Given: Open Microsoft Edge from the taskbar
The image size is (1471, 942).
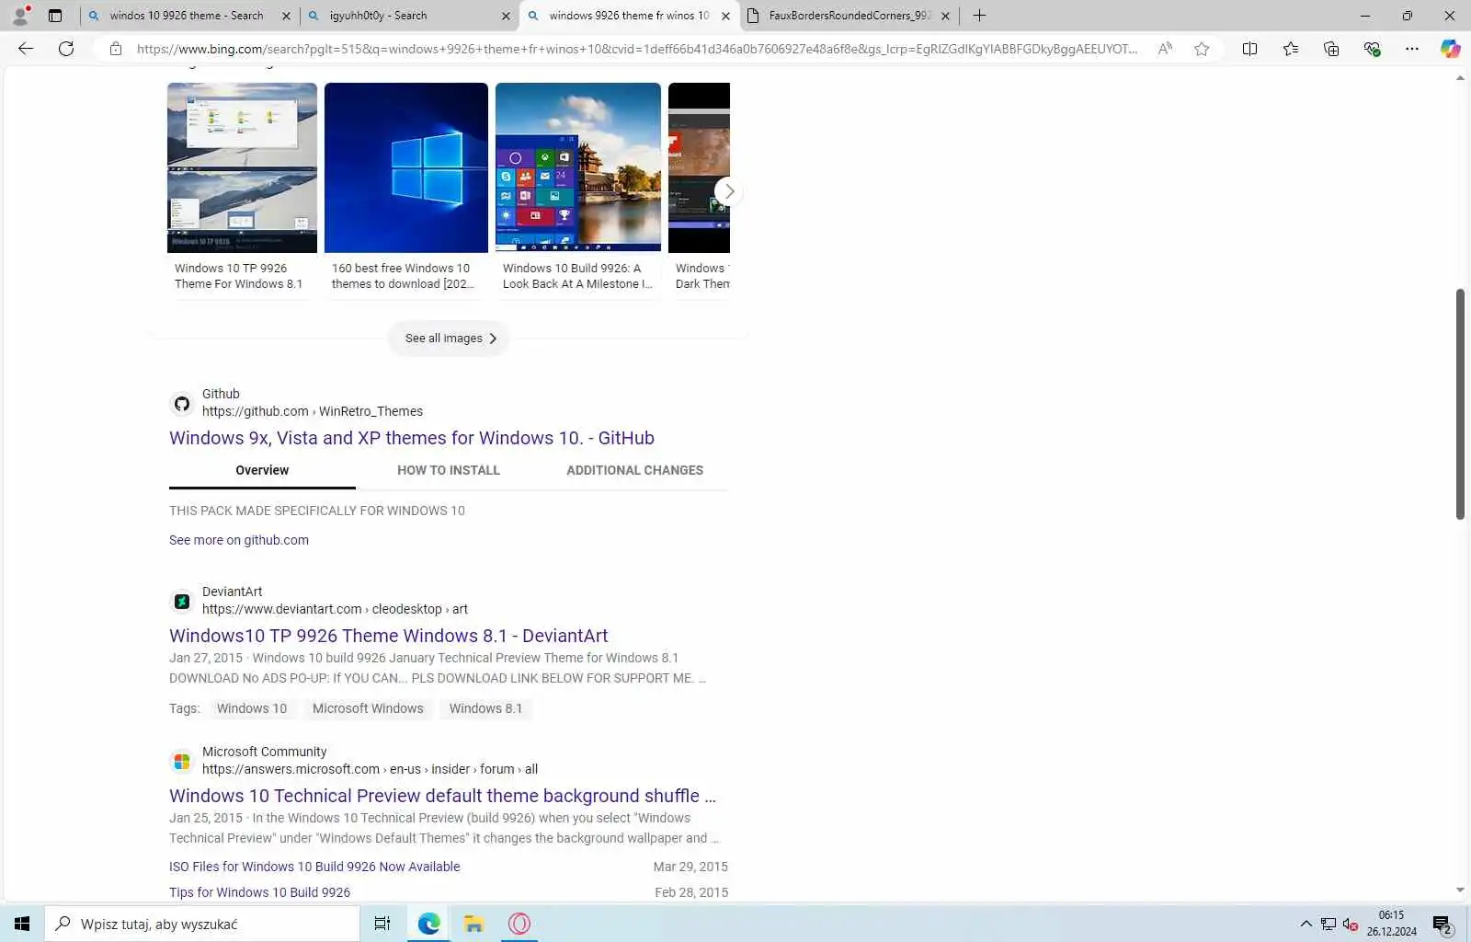Looking at the screenshot, I should click(428, 924).
